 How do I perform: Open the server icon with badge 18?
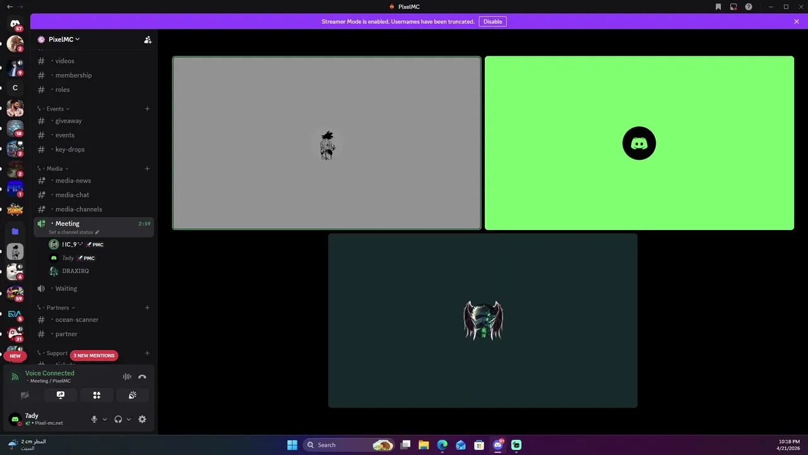pos(15,128)
